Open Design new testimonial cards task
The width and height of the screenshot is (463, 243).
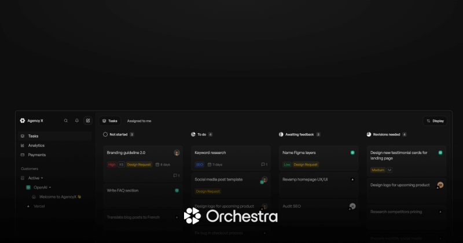click(x=407, y=161)
